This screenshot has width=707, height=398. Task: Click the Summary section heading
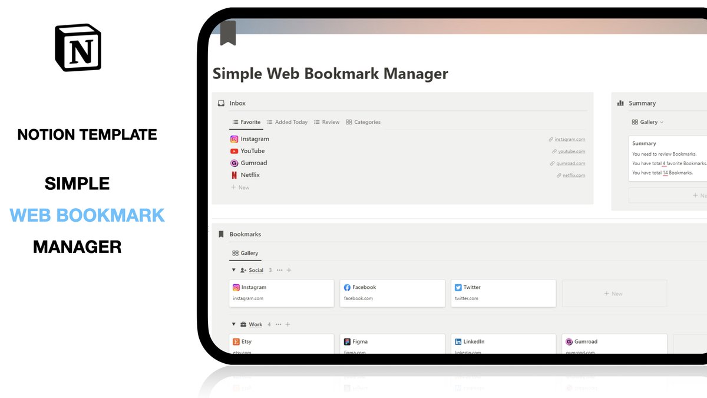(x=642, y=103)
